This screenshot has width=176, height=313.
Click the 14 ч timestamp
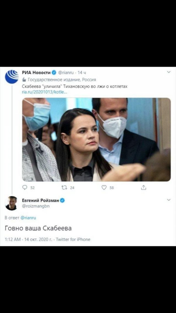tap(82, 72)
